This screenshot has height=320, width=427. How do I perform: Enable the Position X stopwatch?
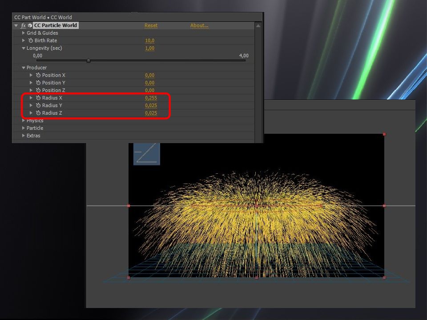38,75
